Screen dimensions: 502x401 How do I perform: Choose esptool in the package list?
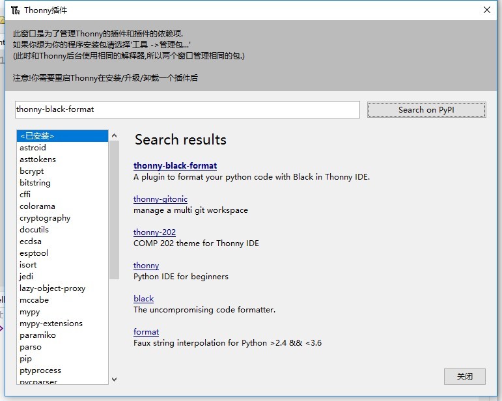[34, 253]
